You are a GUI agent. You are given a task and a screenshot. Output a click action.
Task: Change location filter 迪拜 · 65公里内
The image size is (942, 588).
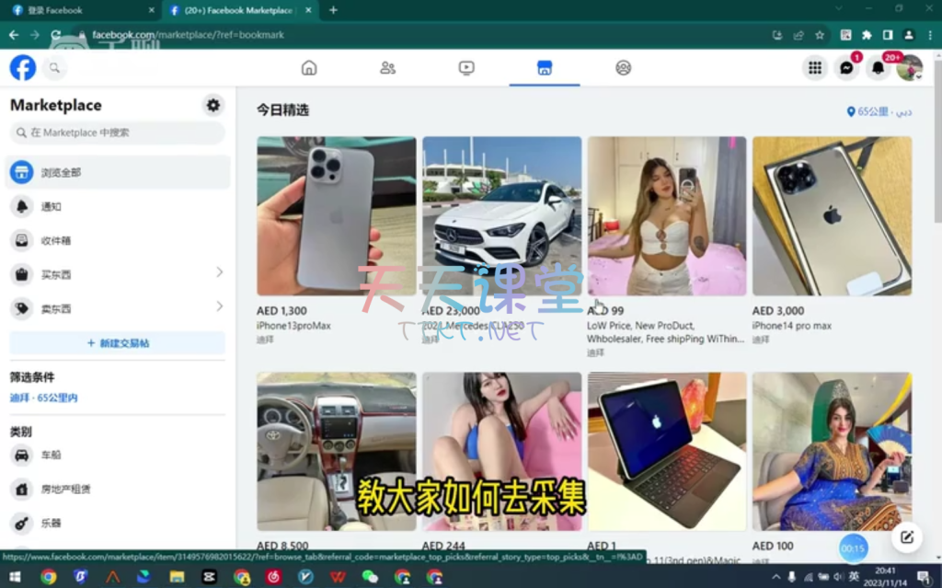pyautogui.click(x=44, y=398)
